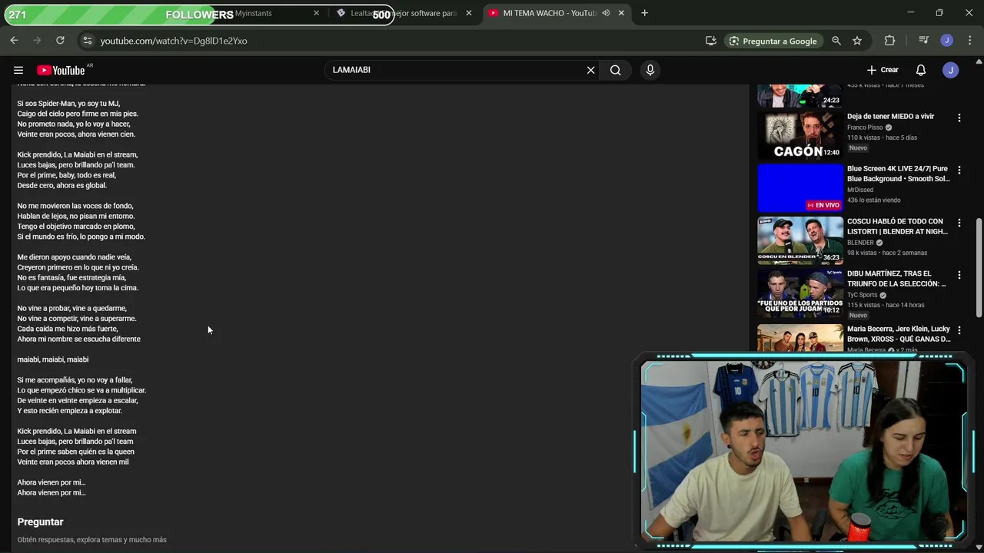
Task: Open options for Blue Screen 4K LIVE video
Action: [959, 171]
